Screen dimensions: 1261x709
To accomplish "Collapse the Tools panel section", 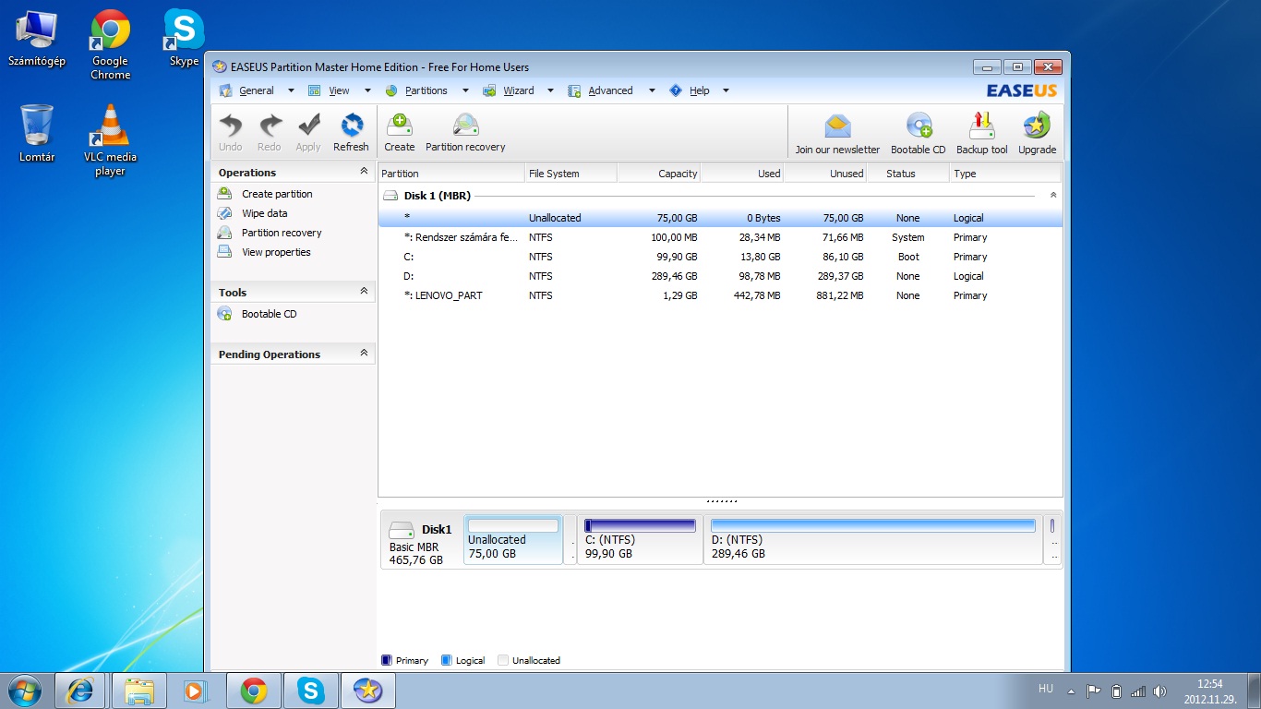I will coord(364,292).
